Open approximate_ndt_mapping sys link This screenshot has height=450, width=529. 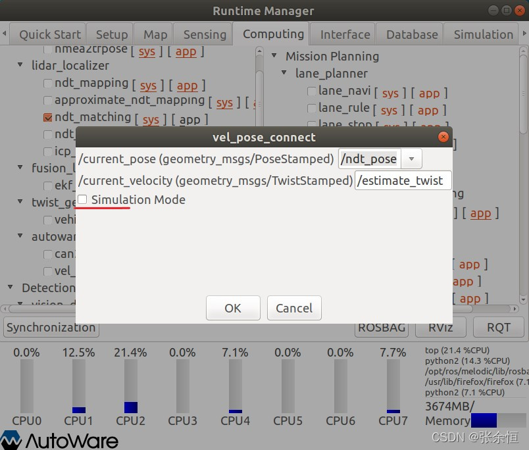[224, 103]
